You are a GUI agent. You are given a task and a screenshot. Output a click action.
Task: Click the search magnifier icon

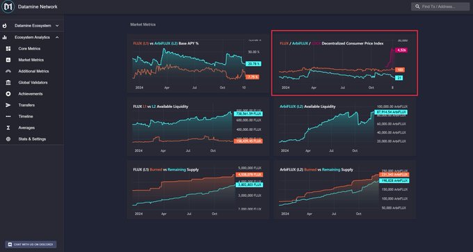point(417,6)
